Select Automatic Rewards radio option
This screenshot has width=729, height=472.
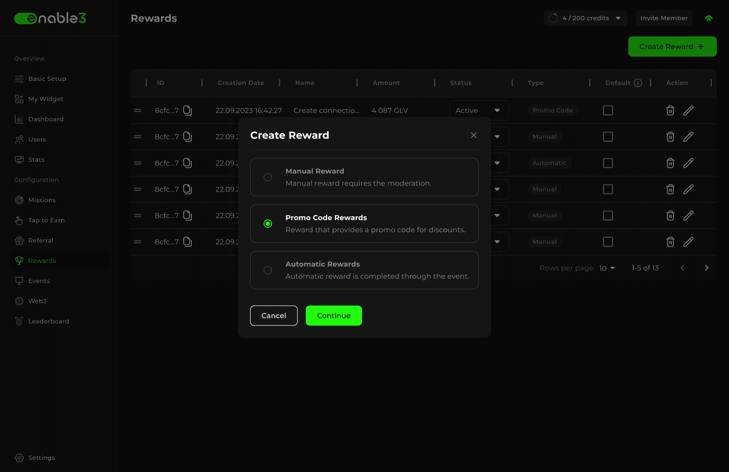[x=268, y=270]
